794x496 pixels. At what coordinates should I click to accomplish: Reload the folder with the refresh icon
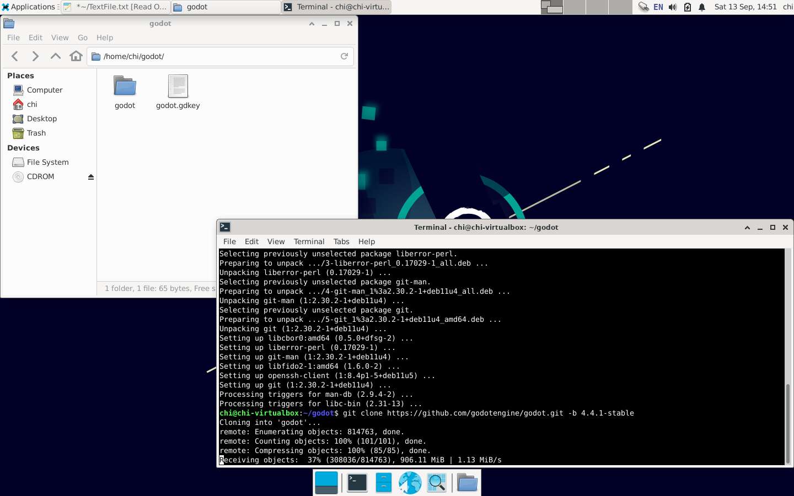pos(344,56)
